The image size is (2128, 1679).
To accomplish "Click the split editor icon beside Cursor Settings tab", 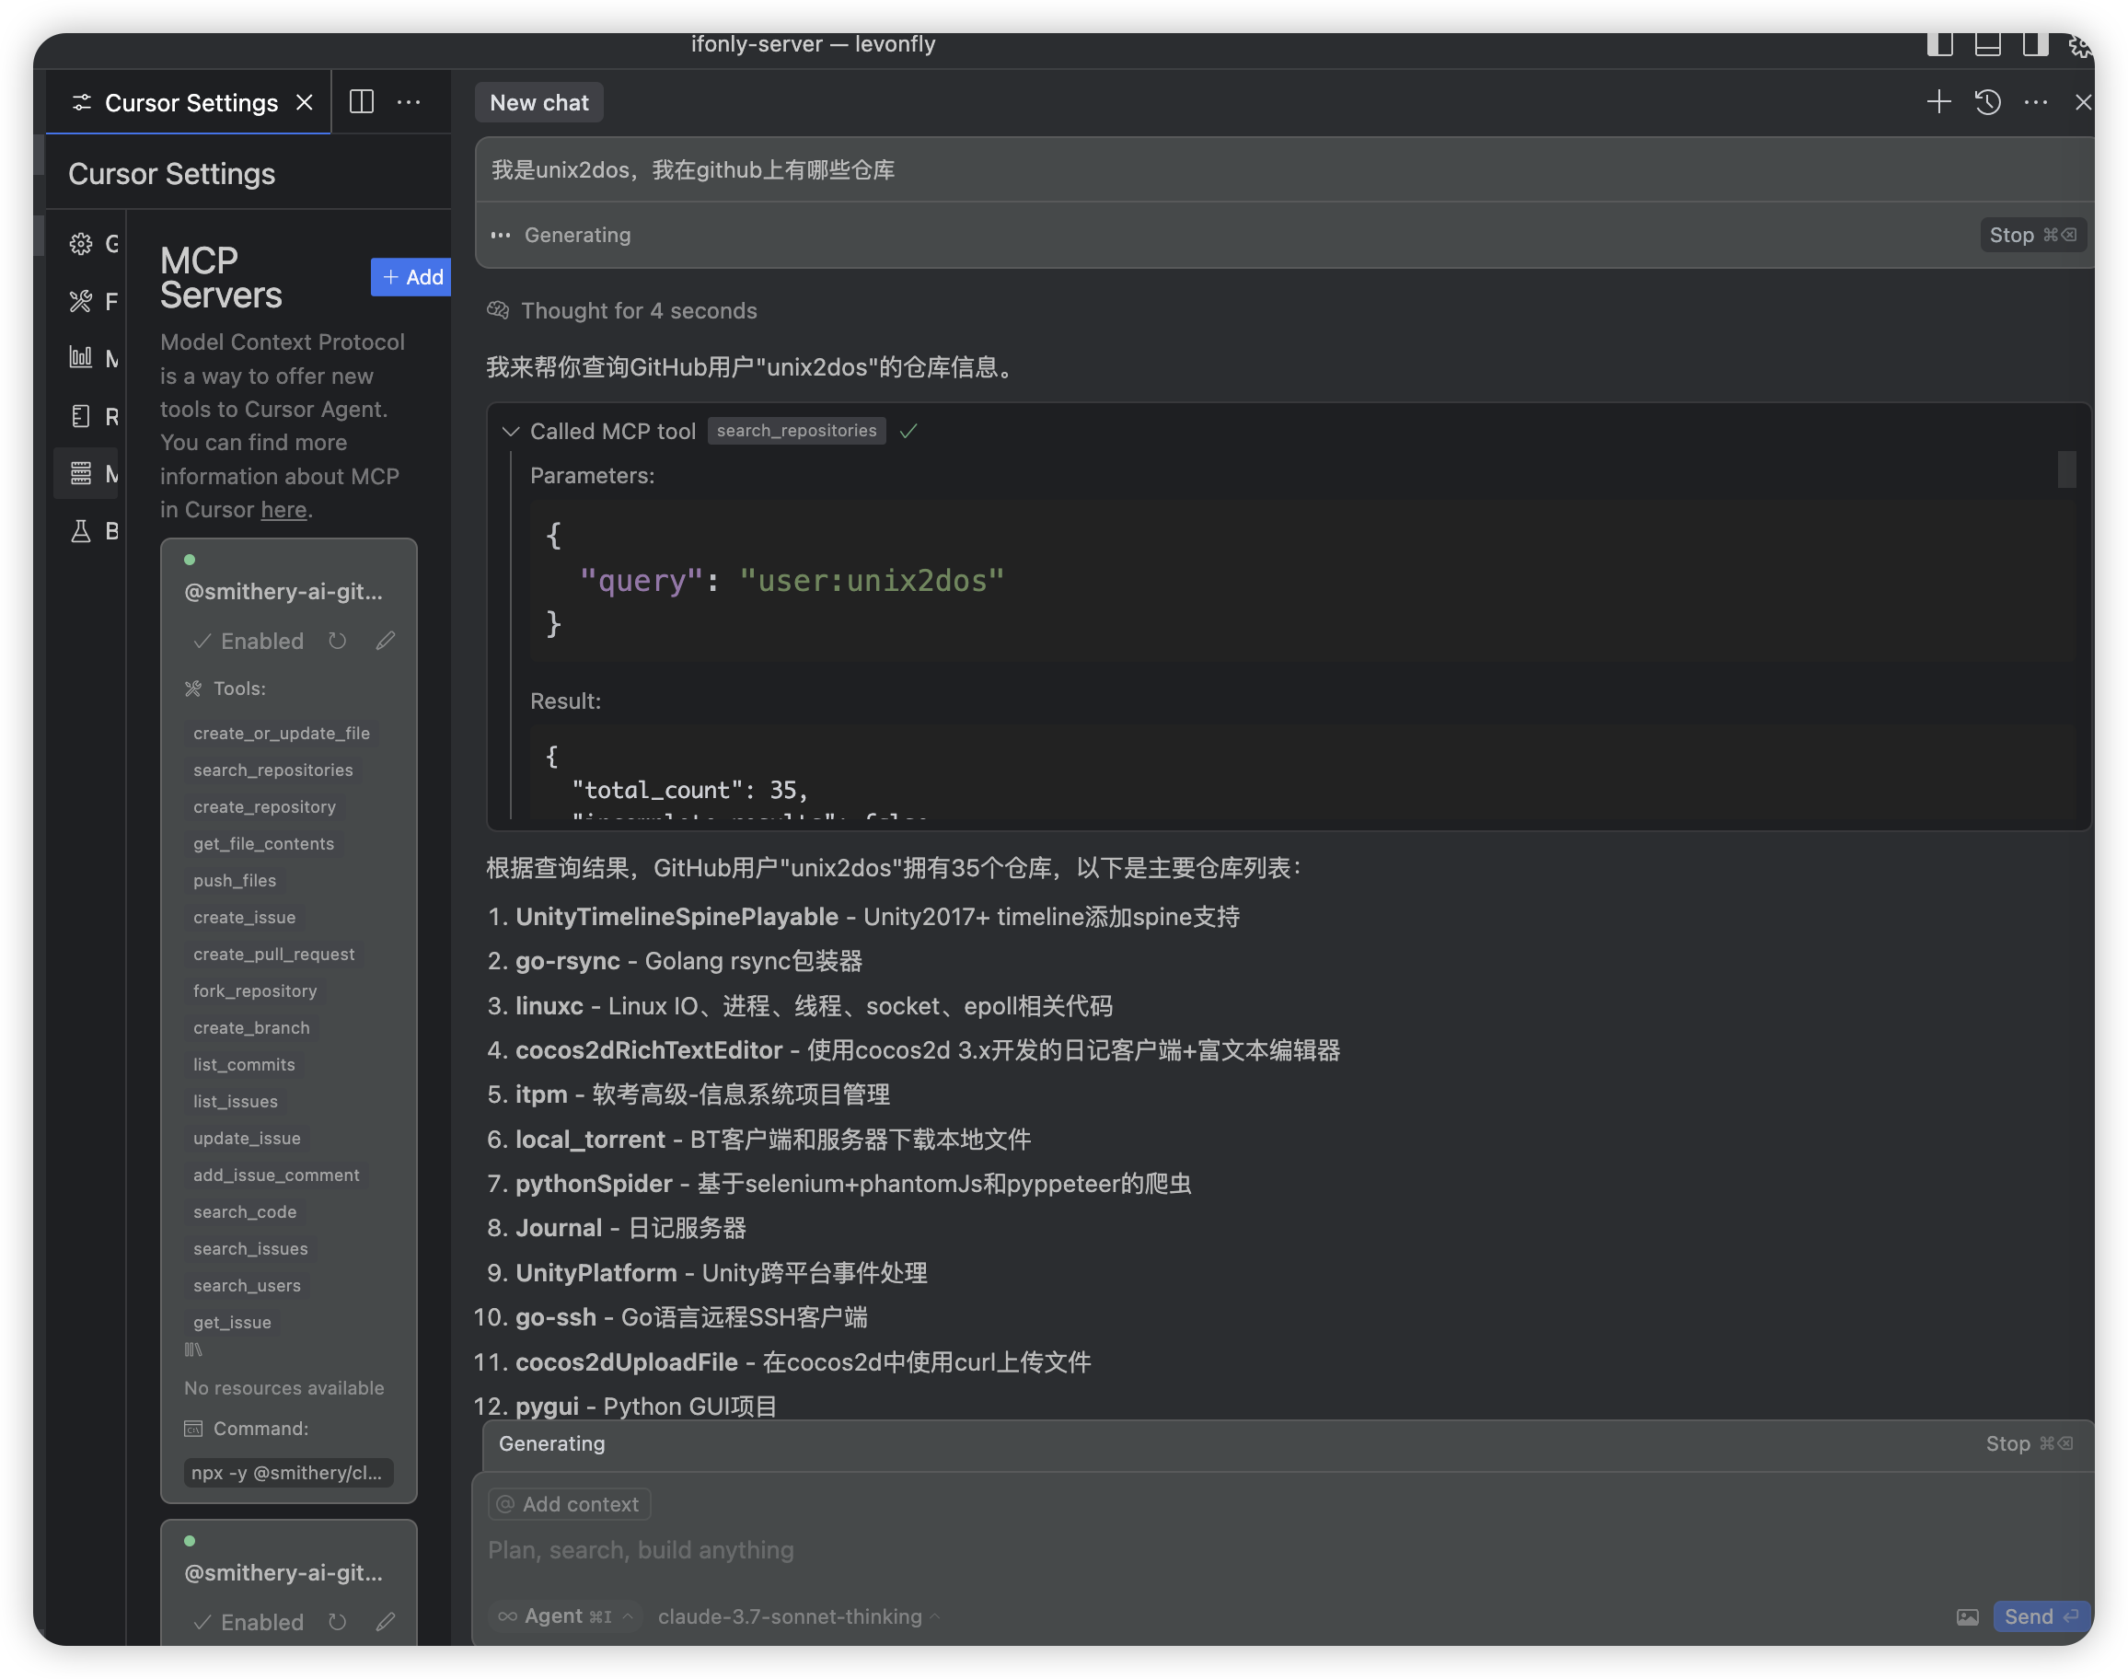I will tap(362, 102).
